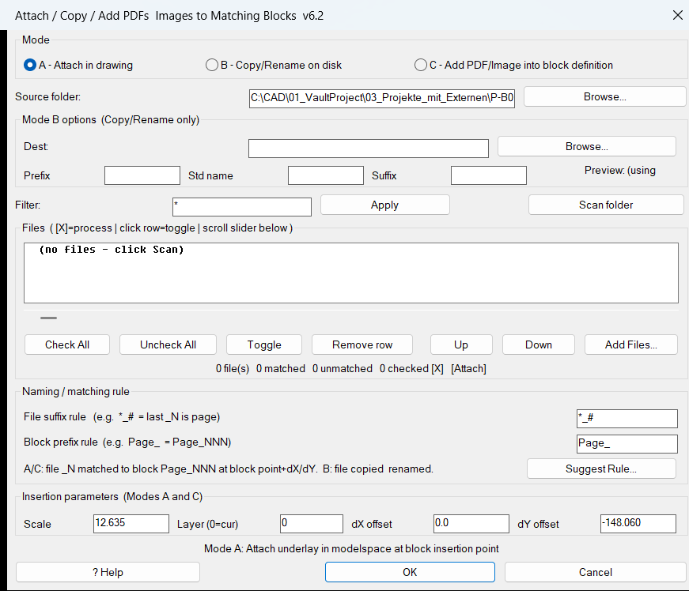689x591 pixels.
Task: Move selected row Down
Action: (538, 344)
